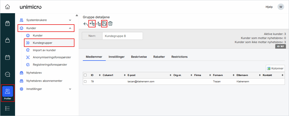This screenshot has width=289, height=116.
Task: Click the remove subgroup (−) tree icon
Action: (98, 24)
